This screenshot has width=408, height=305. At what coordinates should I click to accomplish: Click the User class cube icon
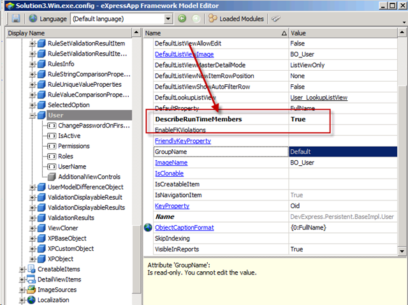click(x=41, y=115)
